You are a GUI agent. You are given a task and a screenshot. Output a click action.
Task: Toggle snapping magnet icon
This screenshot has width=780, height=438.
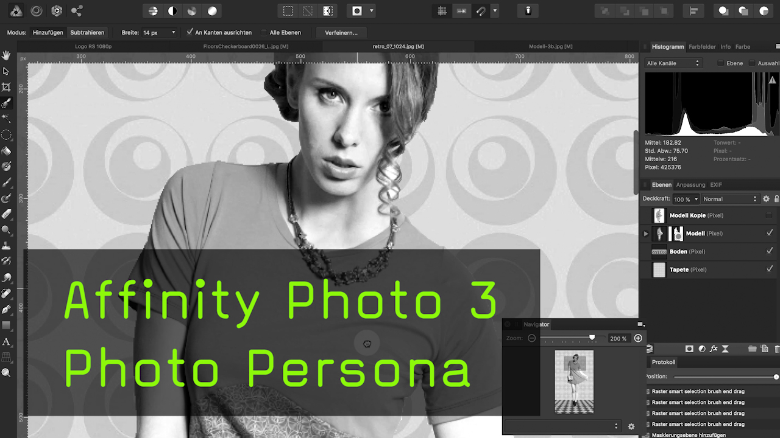point(481,11)
